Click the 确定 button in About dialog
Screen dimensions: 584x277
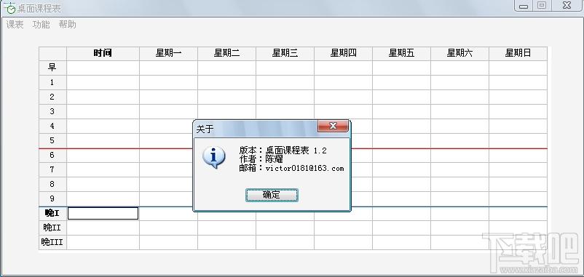pyautogui.click(x=272, y=195)
